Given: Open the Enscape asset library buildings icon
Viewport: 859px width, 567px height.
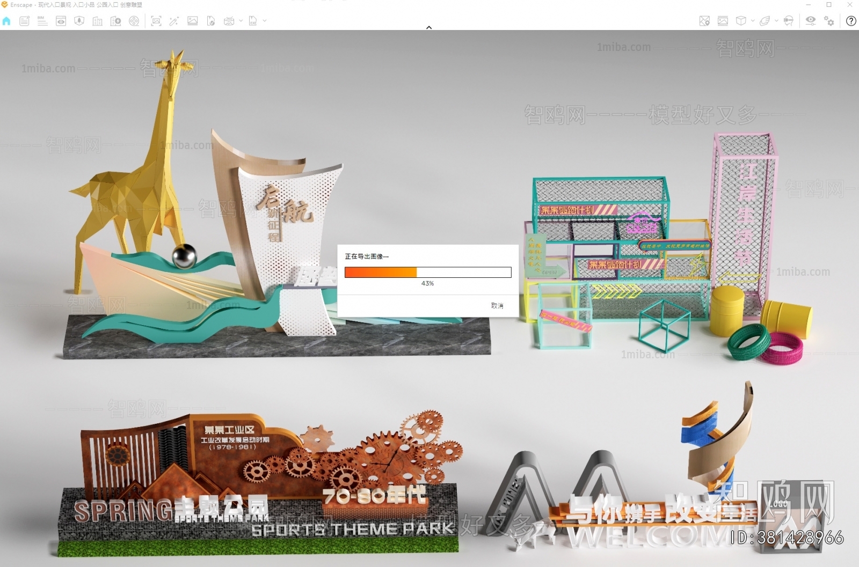Looking at the screenshot, I should click(x=97, y=21).
